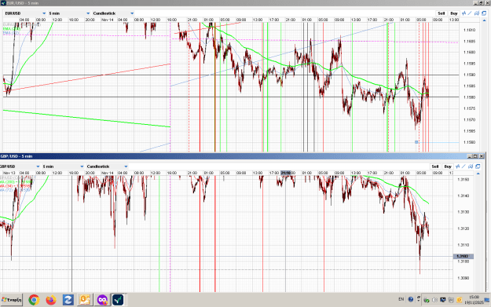Click up arrow above EUR/USD price scale
The height and width of the screenshot is (307, 491).
pyautogui.click(x=484, y=20)
